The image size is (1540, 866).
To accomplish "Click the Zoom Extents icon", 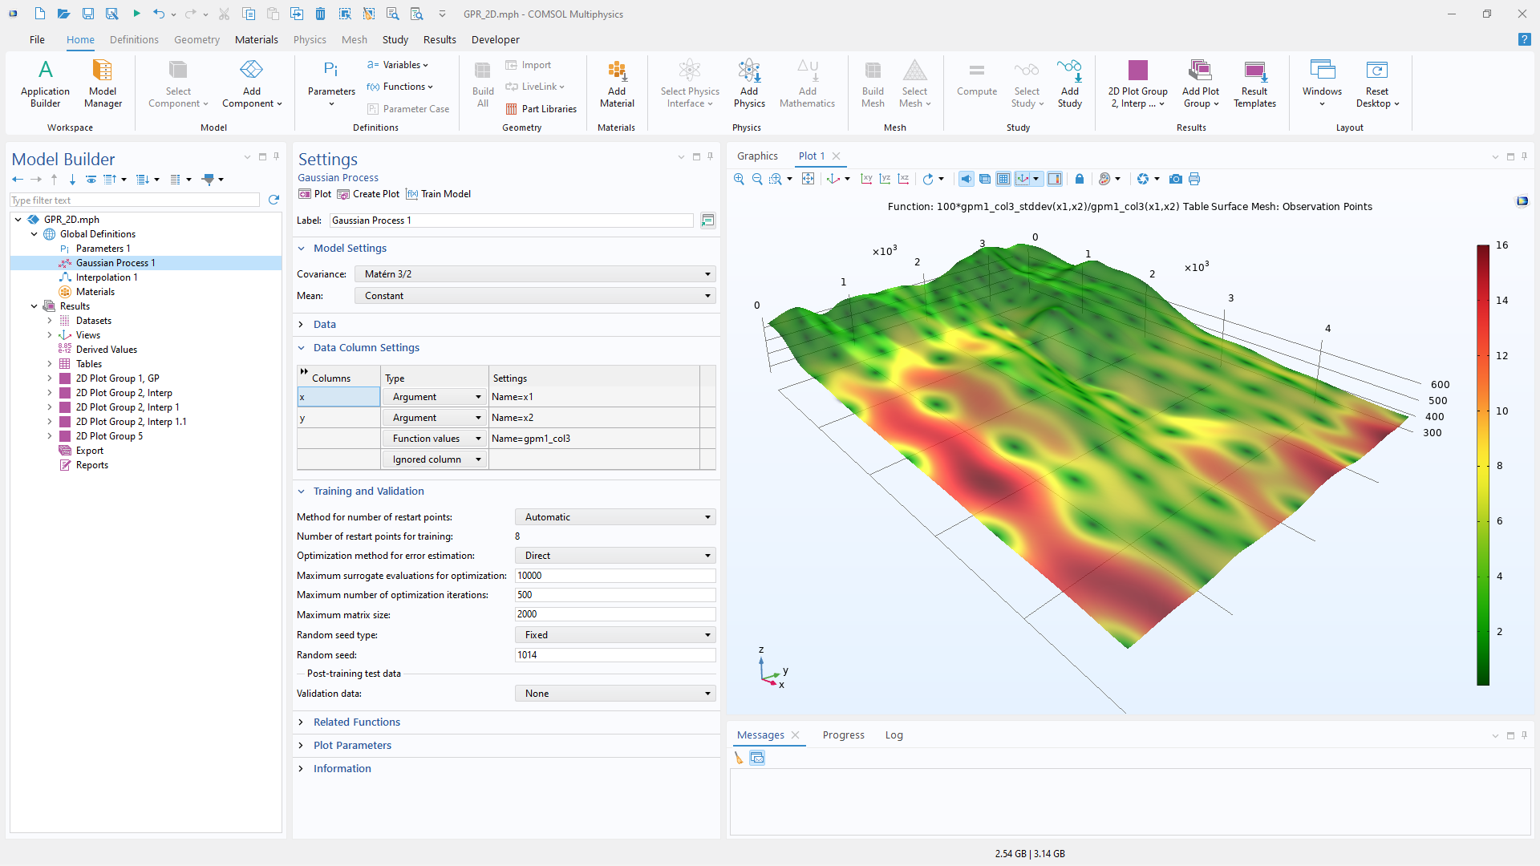I will [x=808, y=179].
